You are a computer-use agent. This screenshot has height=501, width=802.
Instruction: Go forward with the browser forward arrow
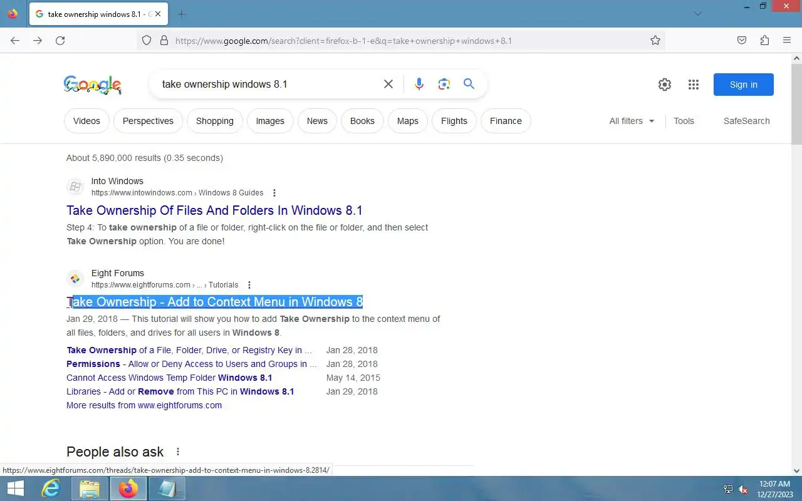38,41
